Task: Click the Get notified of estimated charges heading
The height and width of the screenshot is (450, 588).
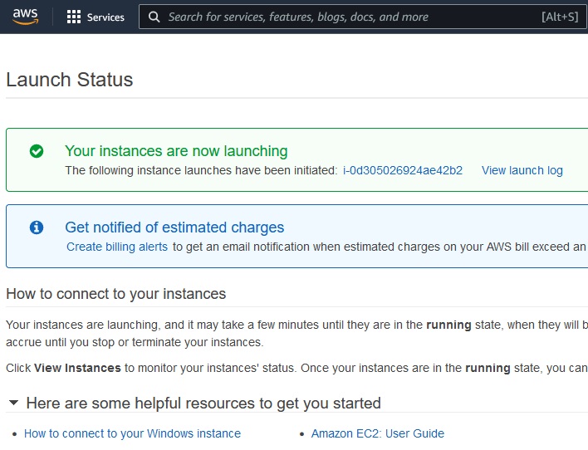Action: click(x=174, y=227)
